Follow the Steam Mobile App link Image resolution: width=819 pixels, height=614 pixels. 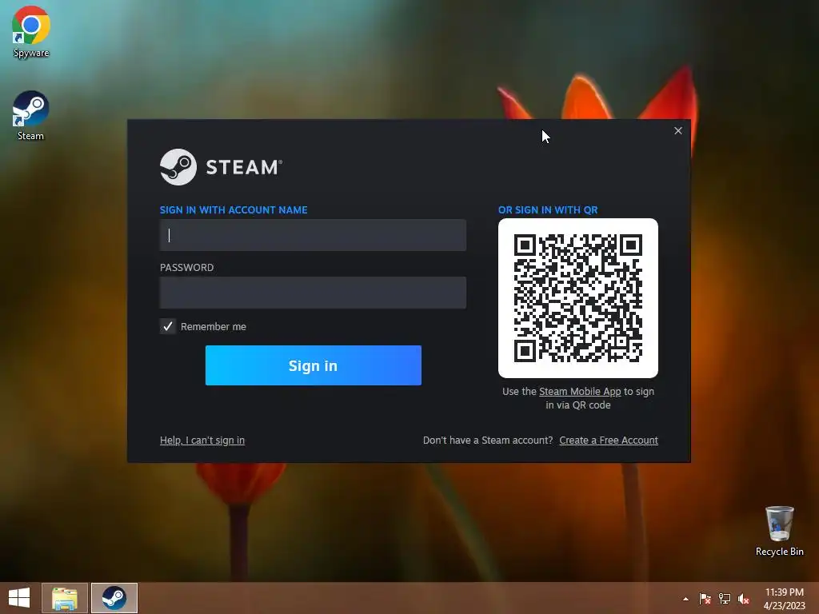tap(580, 392)
